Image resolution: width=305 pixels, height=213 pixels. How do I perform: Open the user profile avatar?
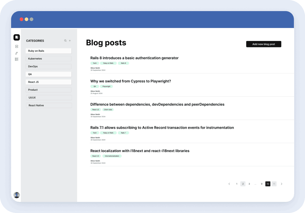pos(17,195)
